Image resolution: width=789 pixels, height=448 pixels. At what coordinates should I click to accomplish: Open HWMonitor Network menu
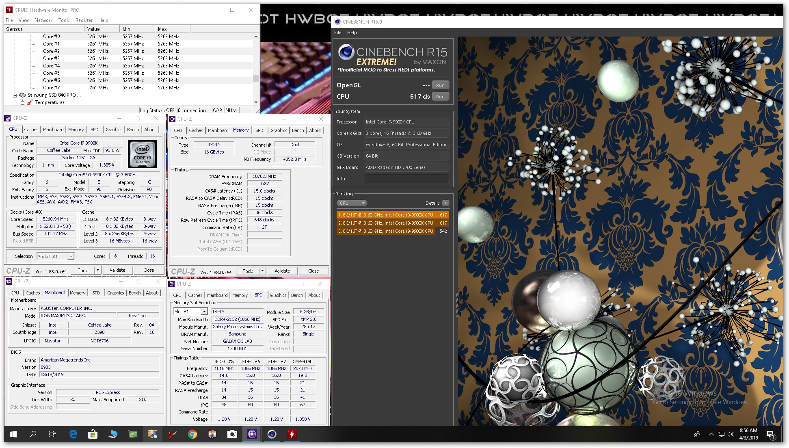click(x=43, y=20)
